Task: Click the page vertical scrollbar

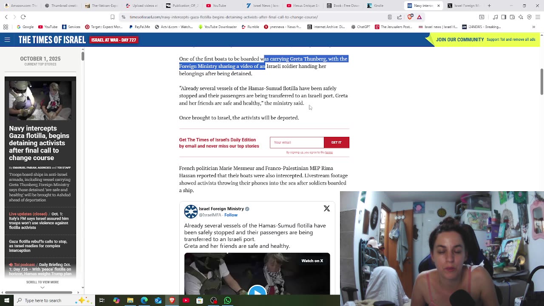Action: (541, 82)
